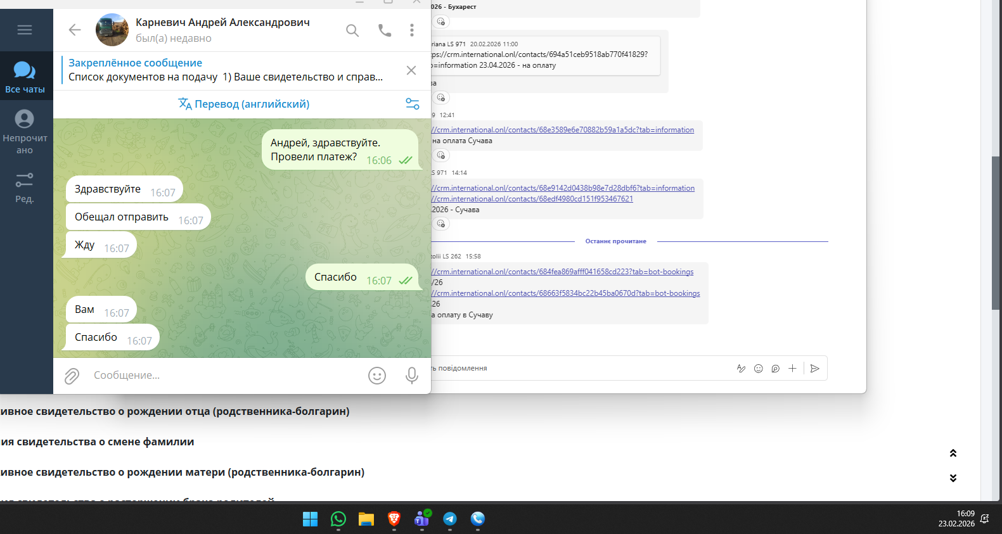Open CRM bot-bookings link 68663f5834bc22b45ba0670d
Image resolution: width=1002 pixels, height=534 pixels.
(x=565, y=293)
